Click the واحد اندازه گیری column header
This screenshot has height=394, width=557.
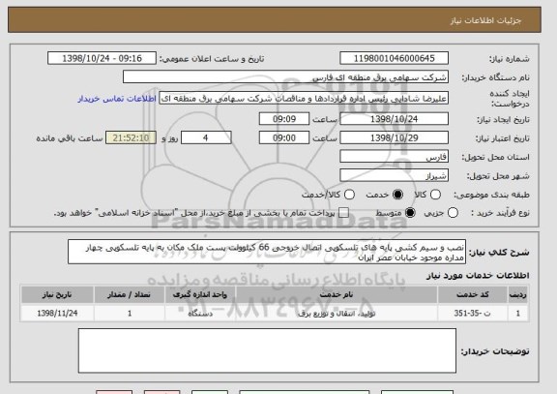tap(200, 295)
